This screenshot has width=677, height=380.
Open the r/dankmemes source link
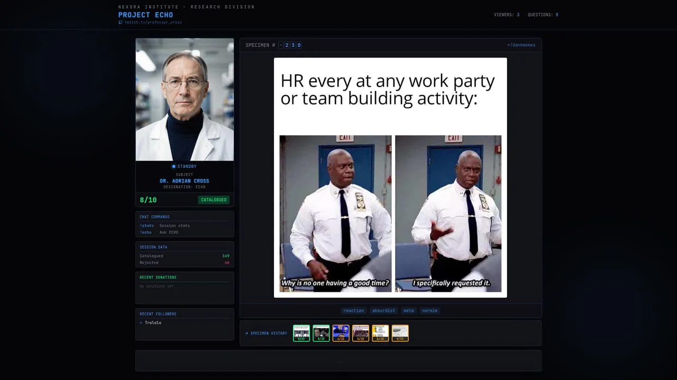521,45
